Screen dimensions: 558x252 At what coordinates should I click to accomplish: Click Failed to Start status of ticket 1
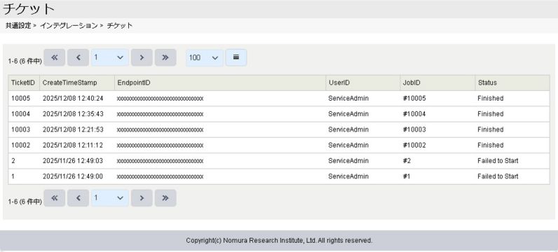coord(498,176)
